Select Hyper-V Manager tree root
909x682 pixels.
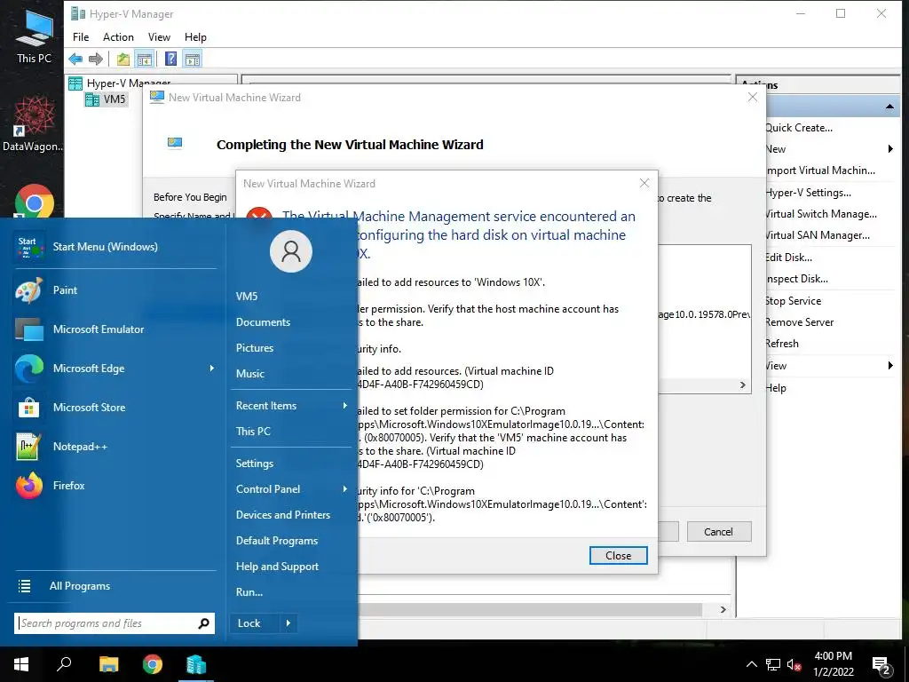pos(120,83)
